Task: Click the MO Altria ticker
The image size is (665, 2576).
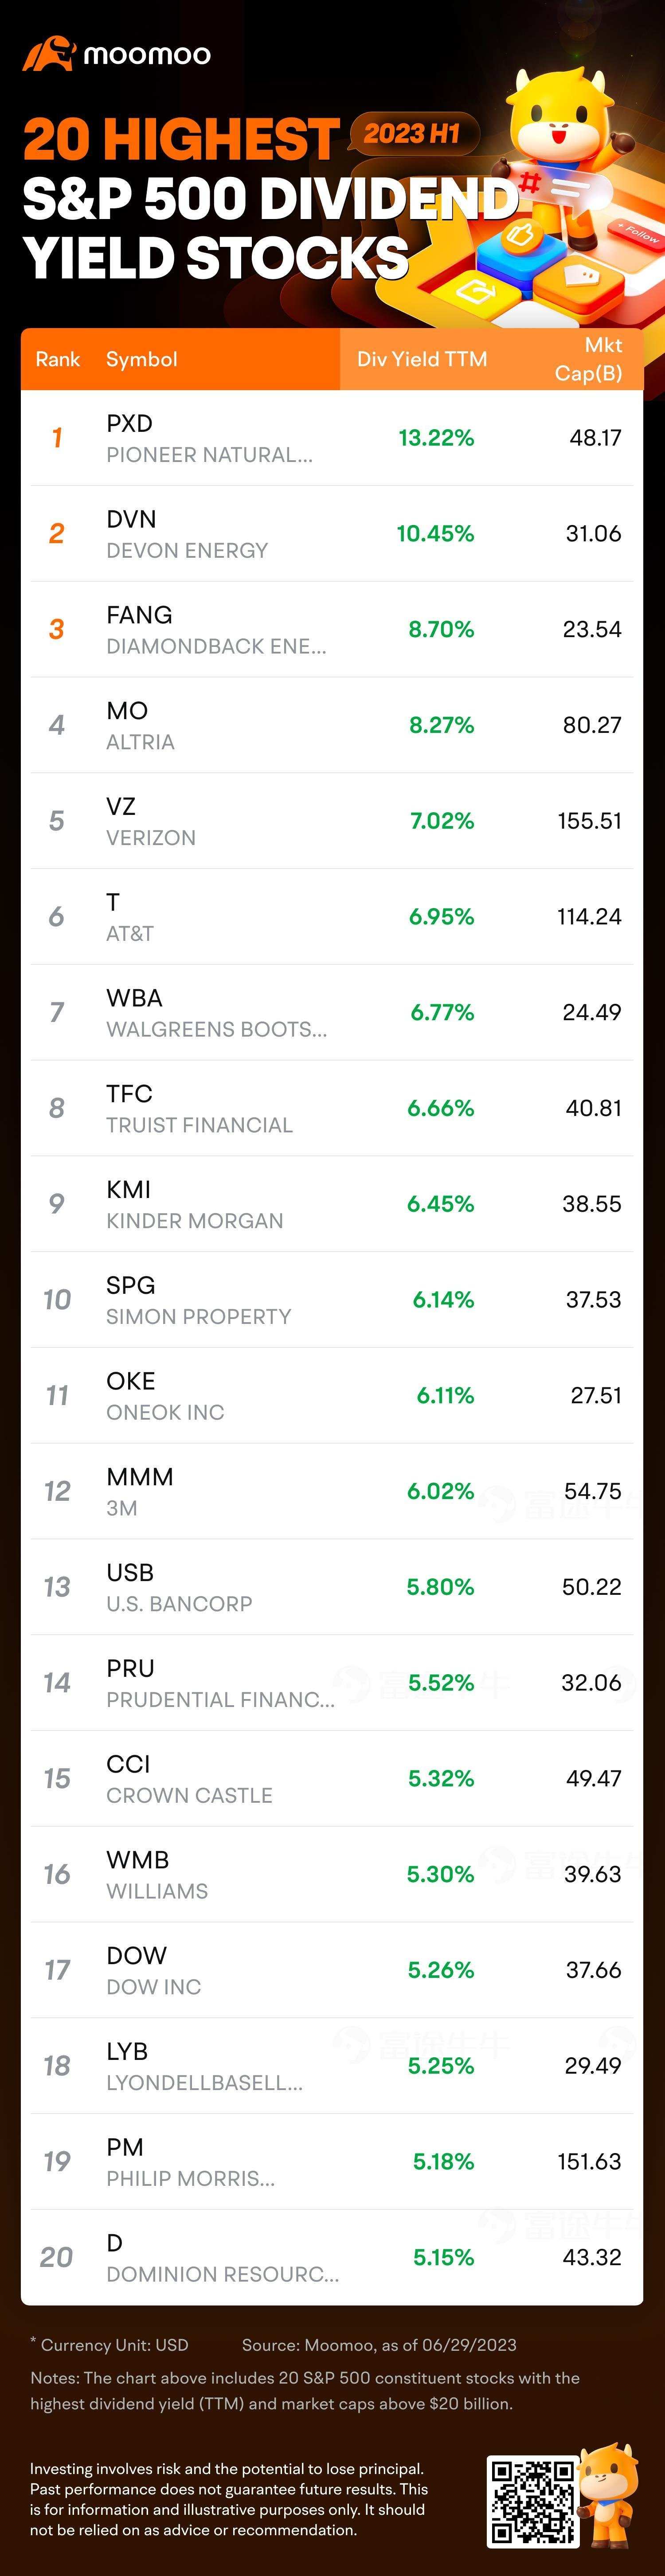Action: click(127, 711)
